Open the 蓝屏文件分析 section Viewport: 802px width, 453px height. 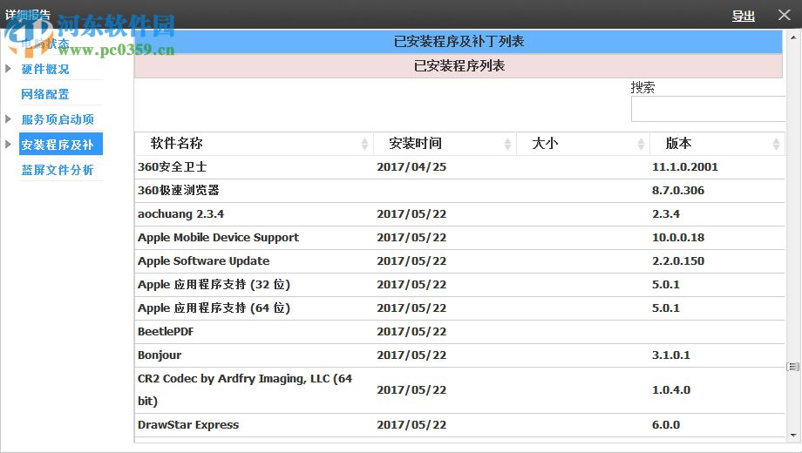pyautogui.click(x=58, y=170)
